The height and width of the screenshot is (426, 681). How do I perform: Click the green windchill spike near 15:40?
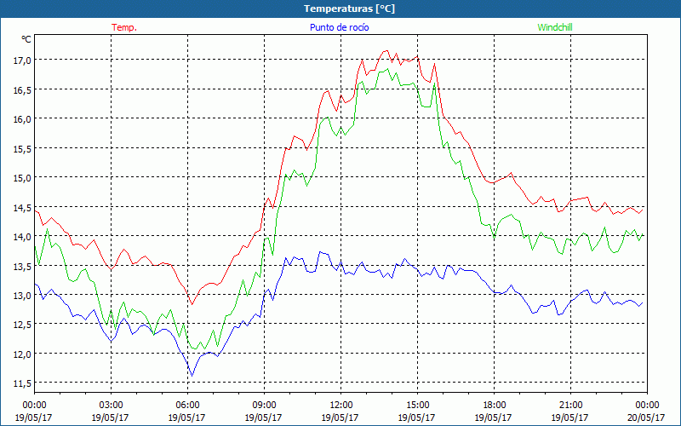(x=434, y=83)
